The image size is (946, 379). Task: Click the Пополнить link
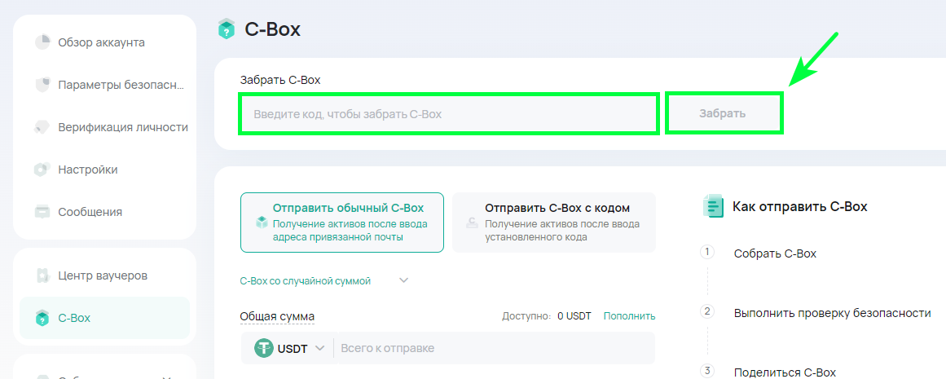coord(629,316)
